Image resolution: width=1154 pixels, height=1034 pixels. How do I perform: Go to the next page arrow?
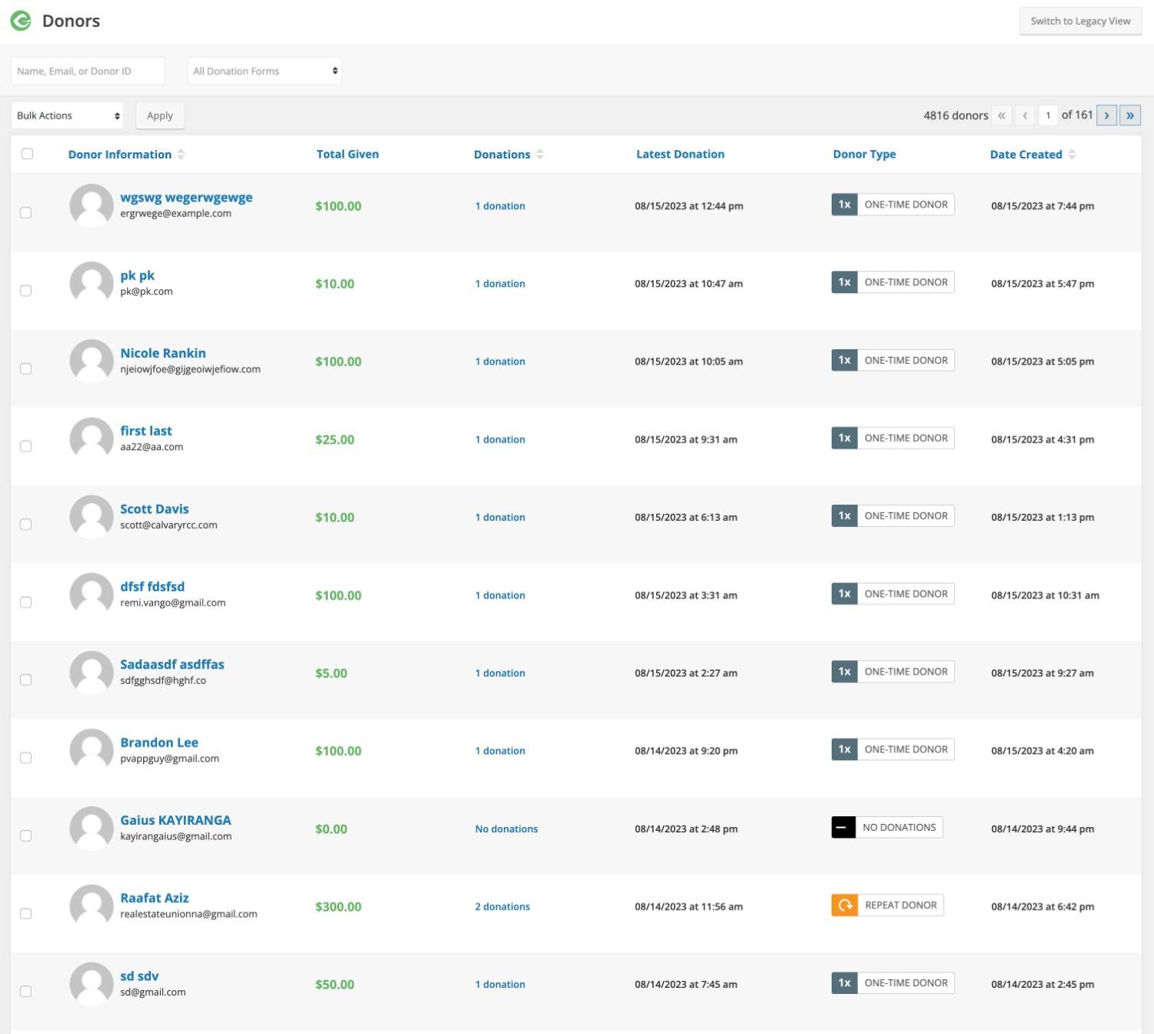(1106, 115)
